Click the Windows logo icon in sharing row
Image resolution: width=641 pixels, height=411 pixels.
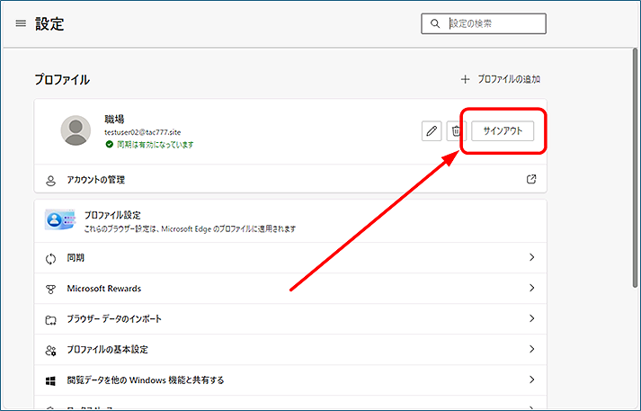tap(50, 381)
